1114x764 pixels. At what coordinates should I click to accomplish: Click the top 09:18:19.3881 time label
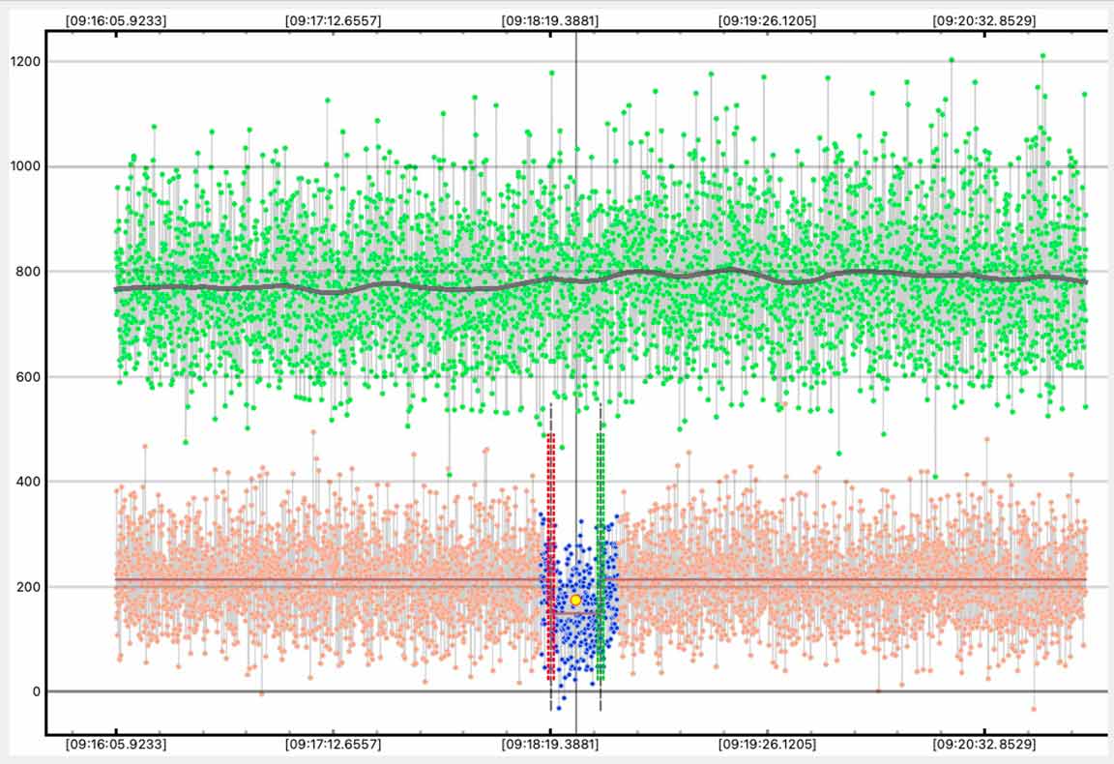550,18
